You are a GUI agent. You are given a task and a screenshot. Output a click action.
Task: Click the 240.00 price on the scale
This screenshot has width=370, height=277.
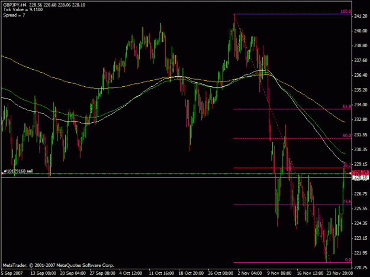click(361, 31)
